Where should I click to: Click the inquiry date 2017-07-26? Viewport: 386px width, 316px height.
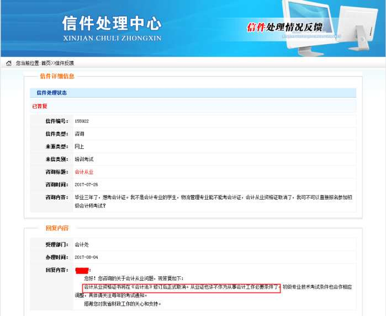tap(86, 185)
